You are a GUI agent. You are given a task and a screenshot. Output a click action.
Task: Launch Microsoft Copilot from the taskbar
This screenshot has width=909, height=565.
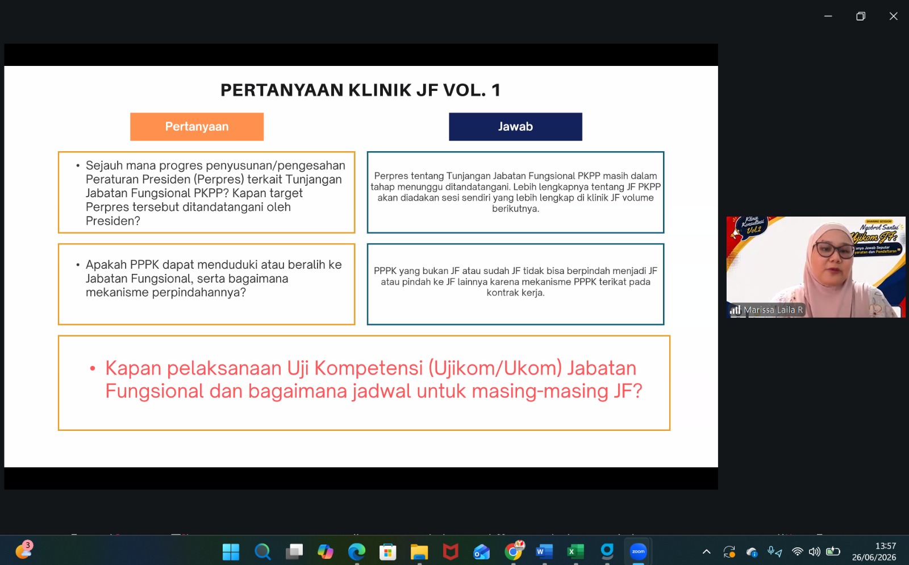click(326, 551)
